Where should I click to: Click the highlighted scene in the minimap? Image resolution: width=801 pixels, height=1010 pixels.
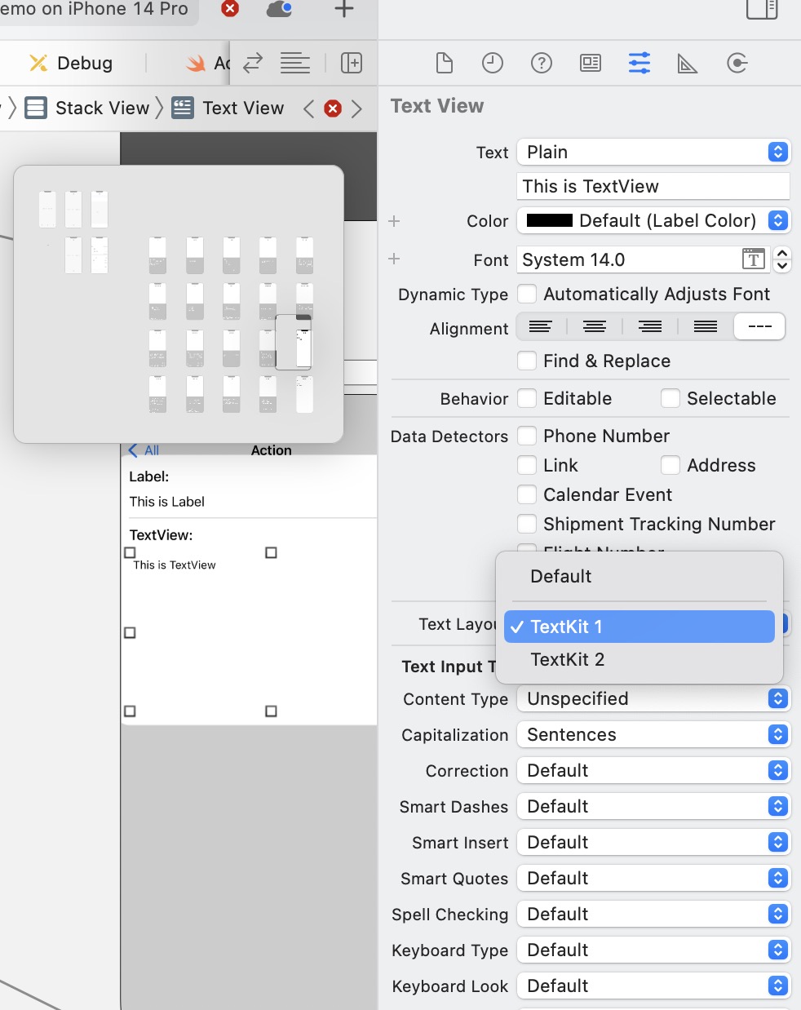click(x=294, y=342)
